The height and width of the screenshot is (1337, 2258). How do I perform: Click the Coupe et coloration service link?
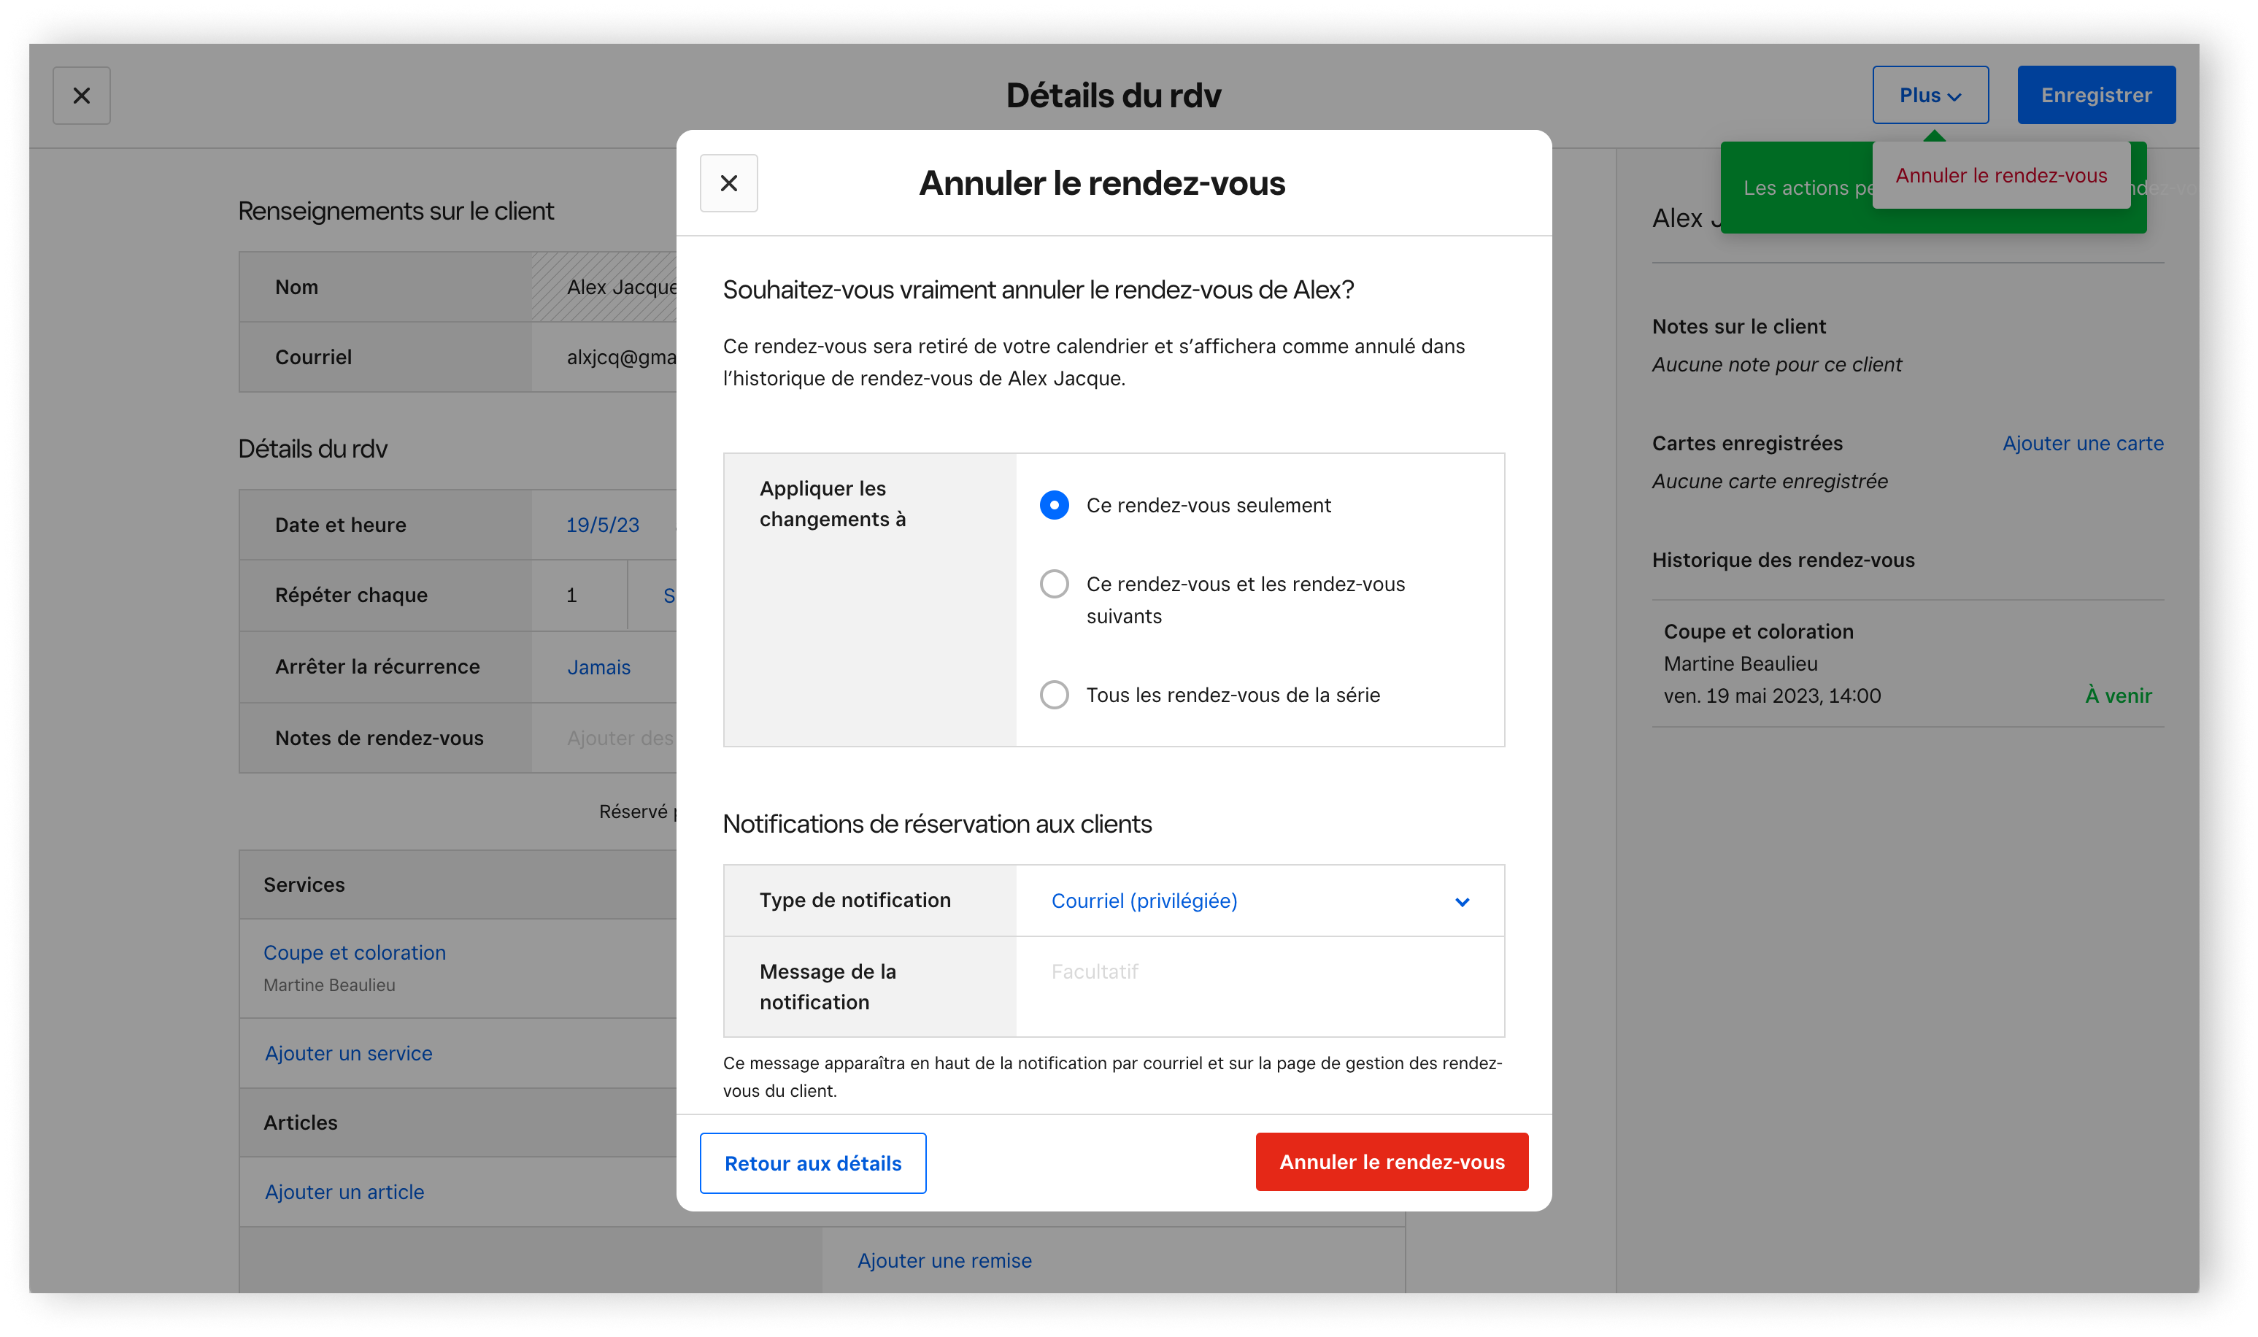(x=354, y=952)
